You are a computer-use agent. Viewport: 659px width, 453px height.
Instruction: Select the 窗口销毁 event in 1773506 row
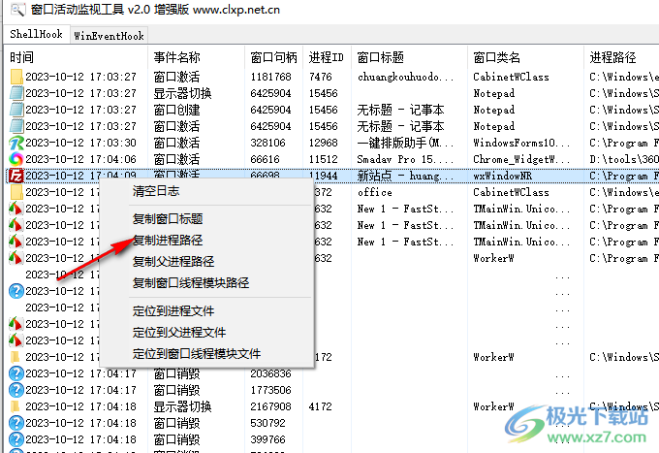click(x=176, y=390)
